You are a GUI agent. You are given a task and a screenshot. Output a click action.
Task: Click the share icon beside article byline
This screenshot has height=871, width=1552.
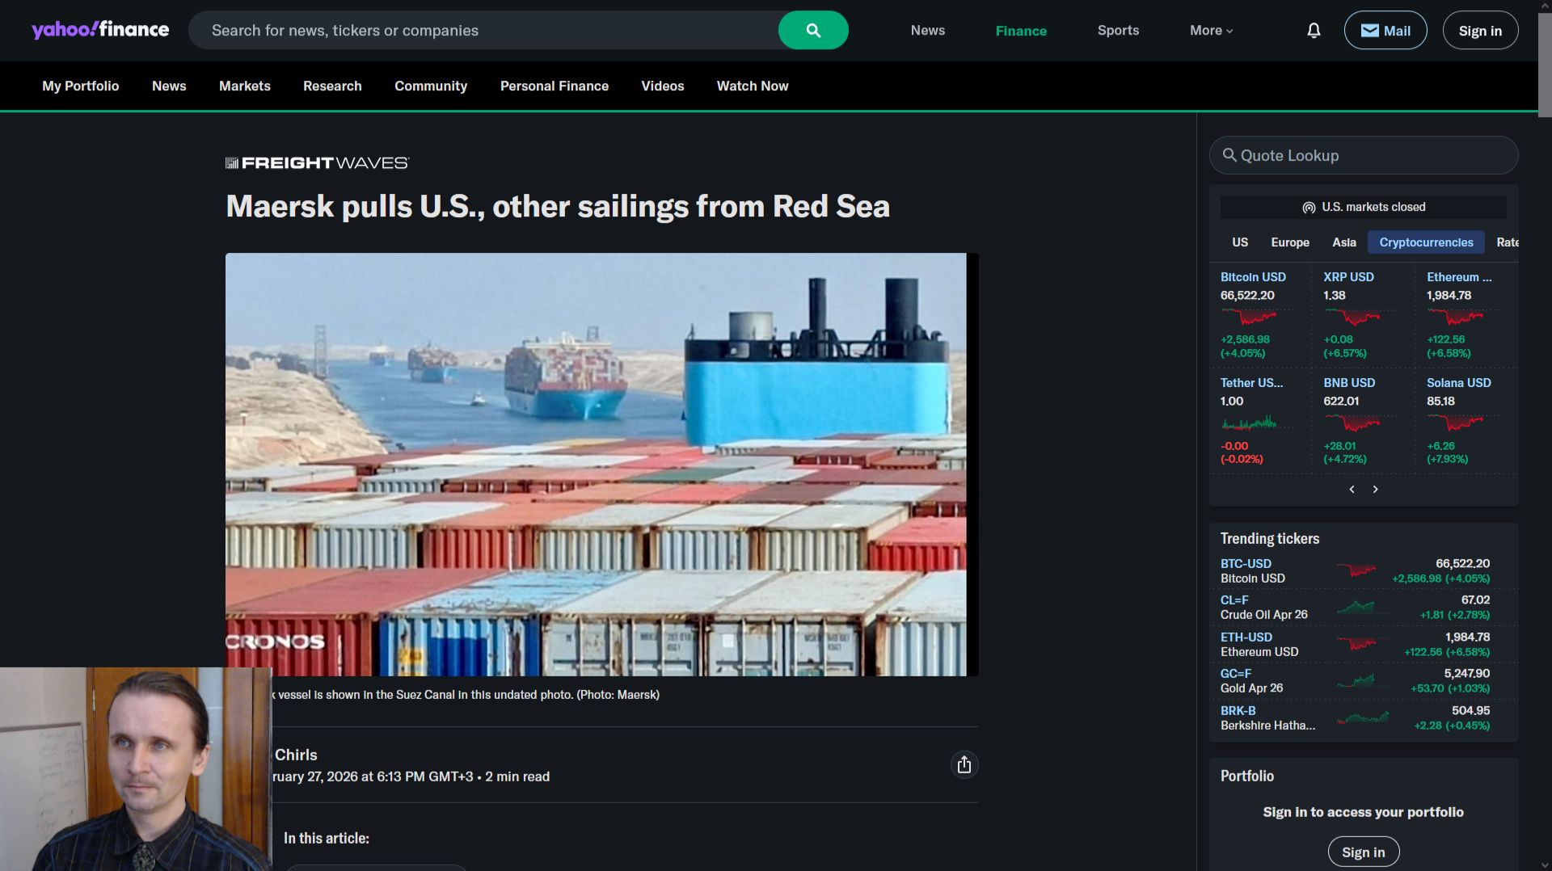coord(964,764)
